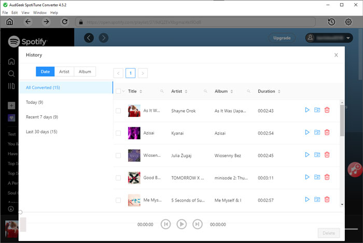Open folder for As It Was track
The width and height of the screenshot is (363, 243).
(x=317, y=110)
